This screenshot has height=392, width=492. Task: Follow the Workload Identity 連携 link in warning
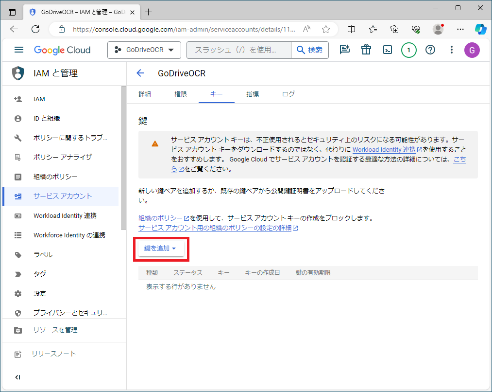pos(387,149)
